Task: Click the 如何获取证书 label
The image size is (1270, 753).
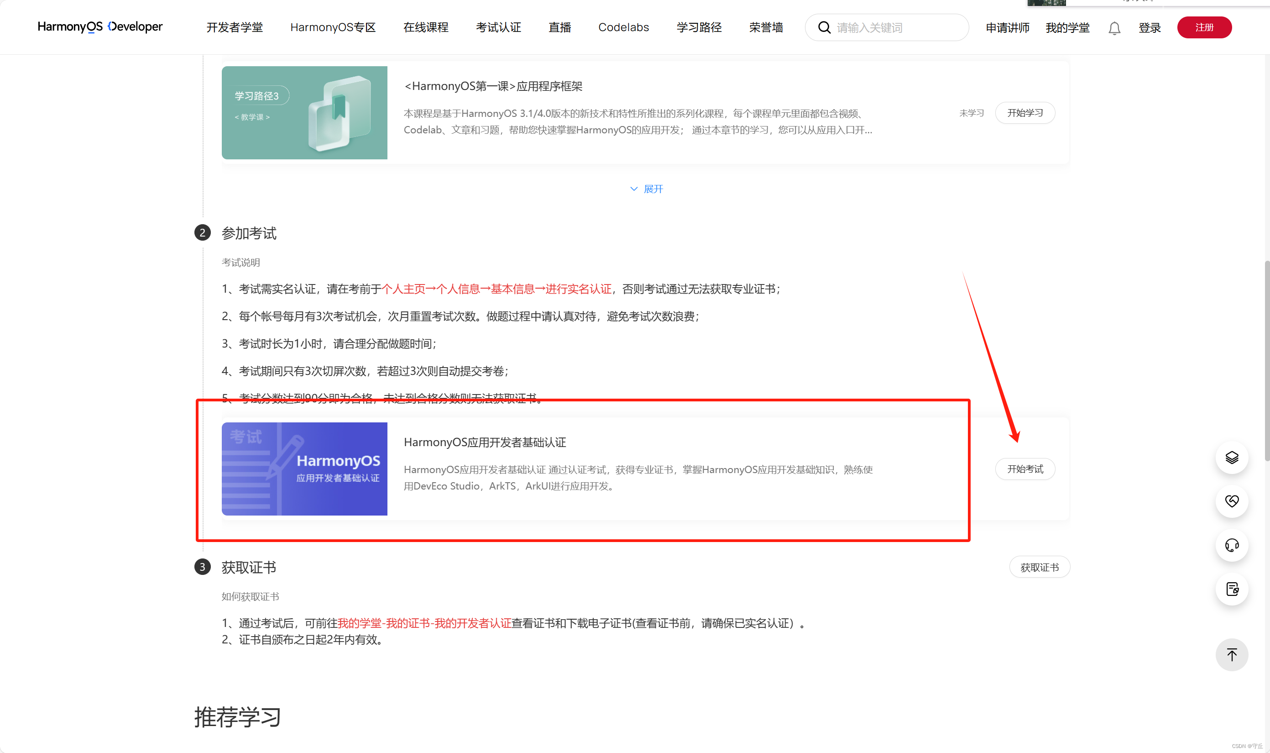Action: 251,597
